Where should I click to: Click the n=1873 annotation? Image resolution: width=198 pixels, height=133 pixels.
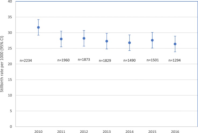pyautogui.click(x=84, y=60)
